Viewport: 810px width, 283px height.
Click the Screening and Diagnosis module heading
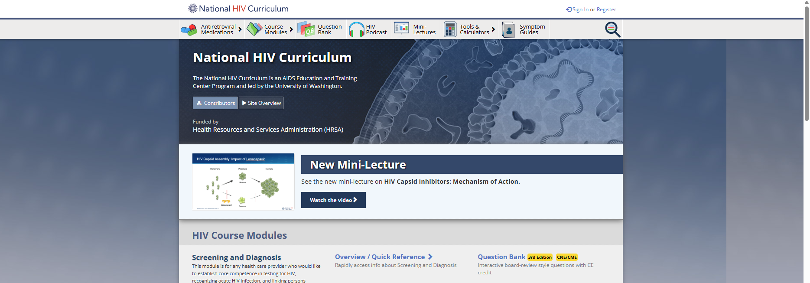236,257
